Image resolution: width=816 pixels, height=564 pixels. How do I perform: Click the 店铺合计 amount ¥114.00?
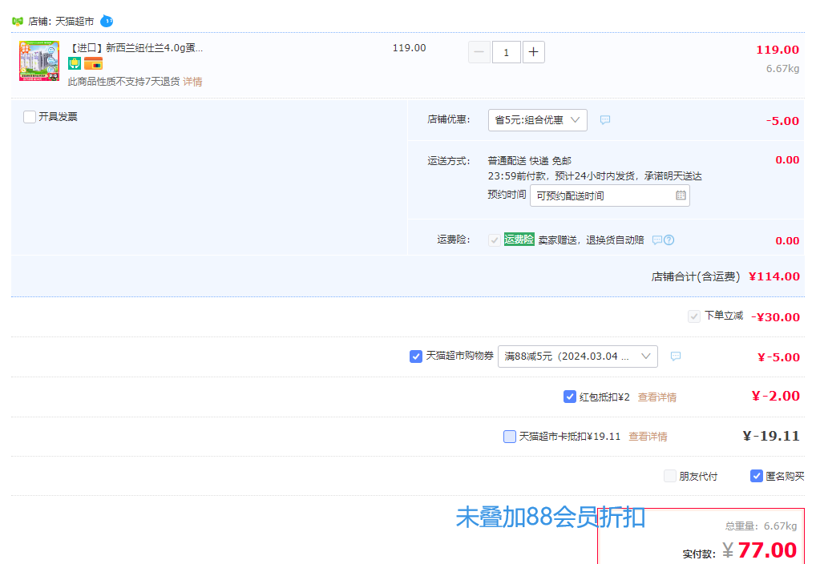774,276
